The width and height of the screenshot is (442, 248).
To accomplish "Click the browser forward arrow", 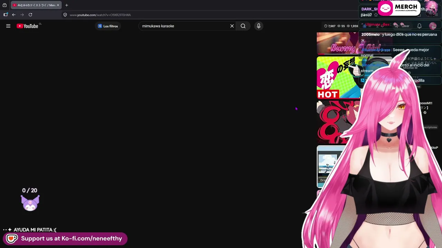I will [22, 15].
